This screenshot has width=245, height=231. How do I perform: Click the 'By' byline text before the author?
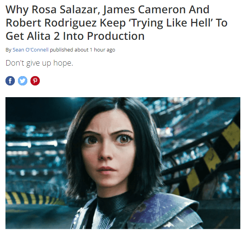[9, 50]
